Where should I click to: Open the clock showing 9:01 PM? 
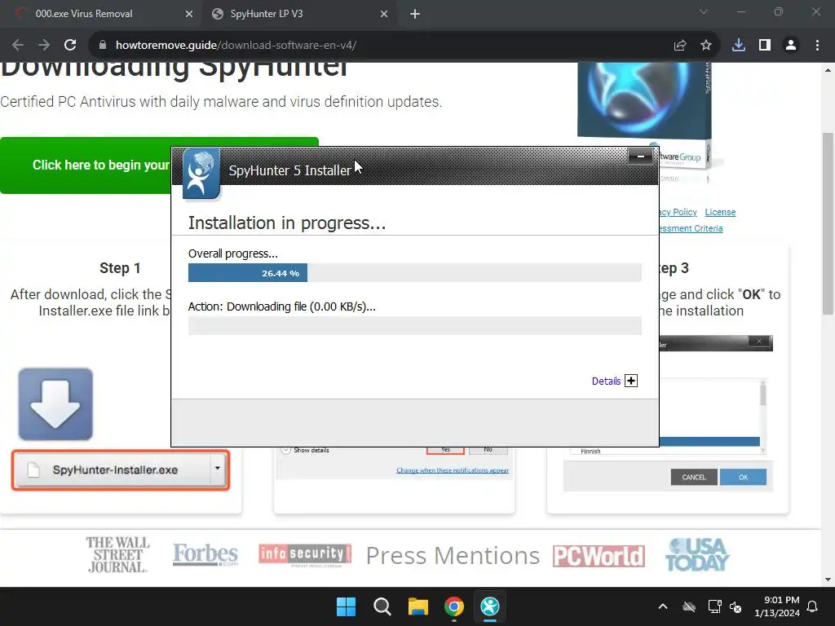click(777, 606)
